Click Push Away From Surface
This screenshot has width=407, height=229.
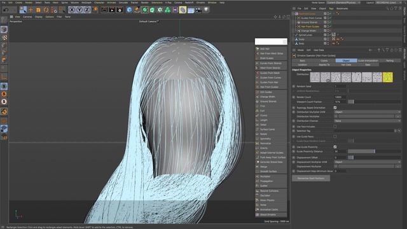pos(272,157)
